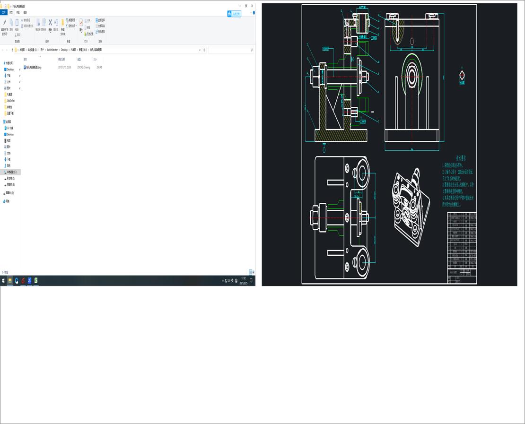Open the Quick Access Toolbar customize dropdown
The width and height of the screenshot is (525, 424).
11,6
